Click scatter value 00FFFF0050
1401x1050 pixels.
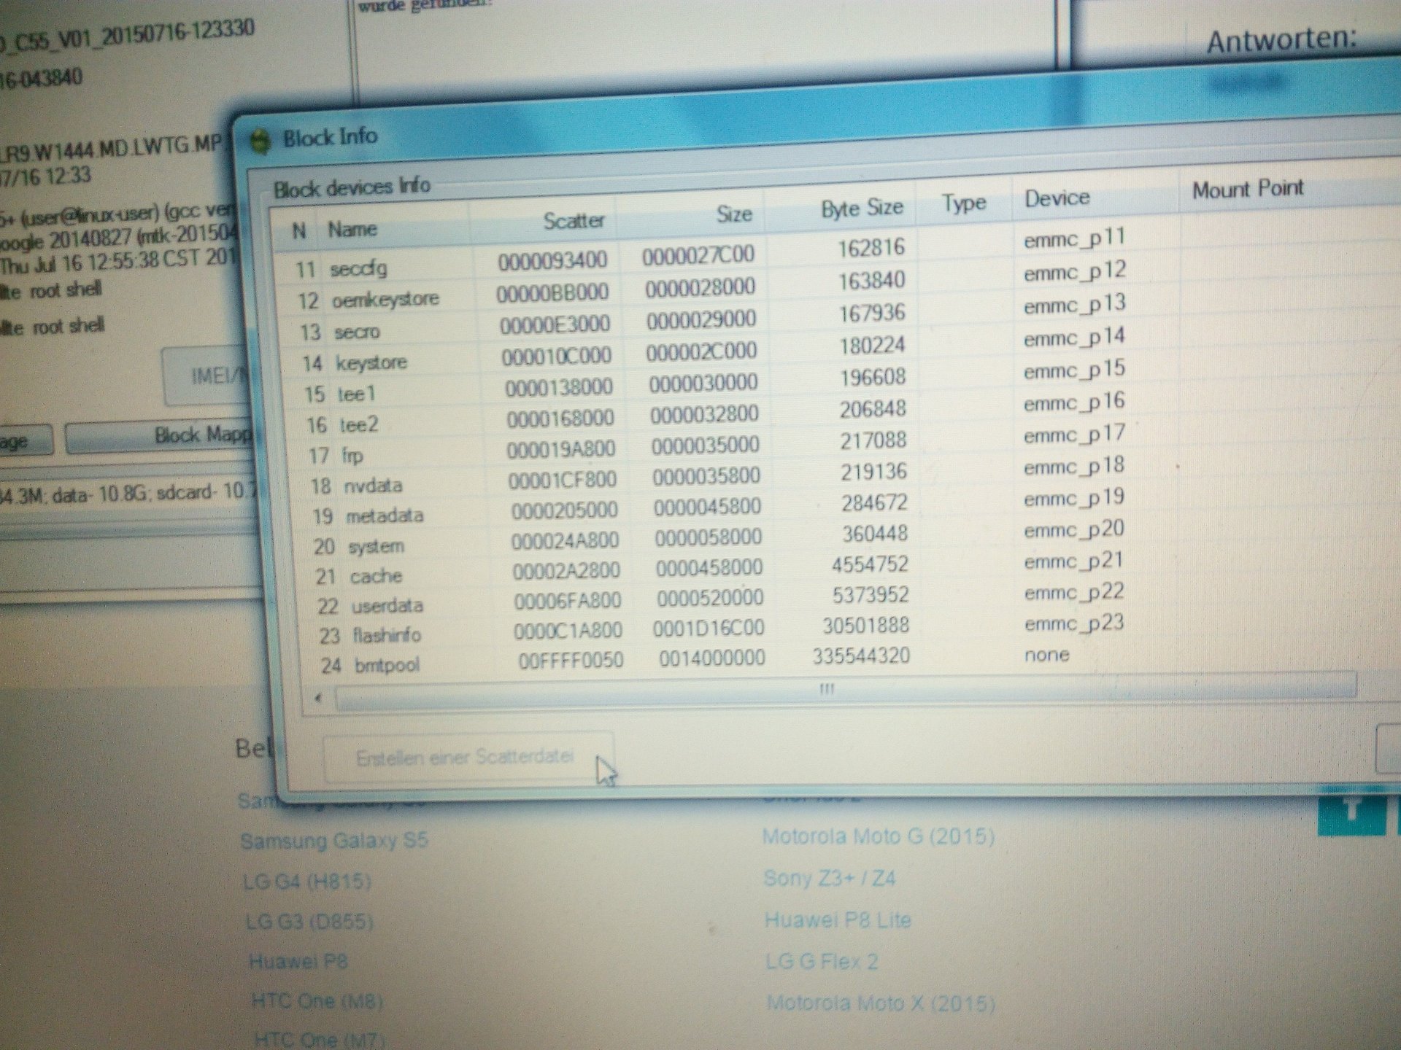click(x=571, y=661)
